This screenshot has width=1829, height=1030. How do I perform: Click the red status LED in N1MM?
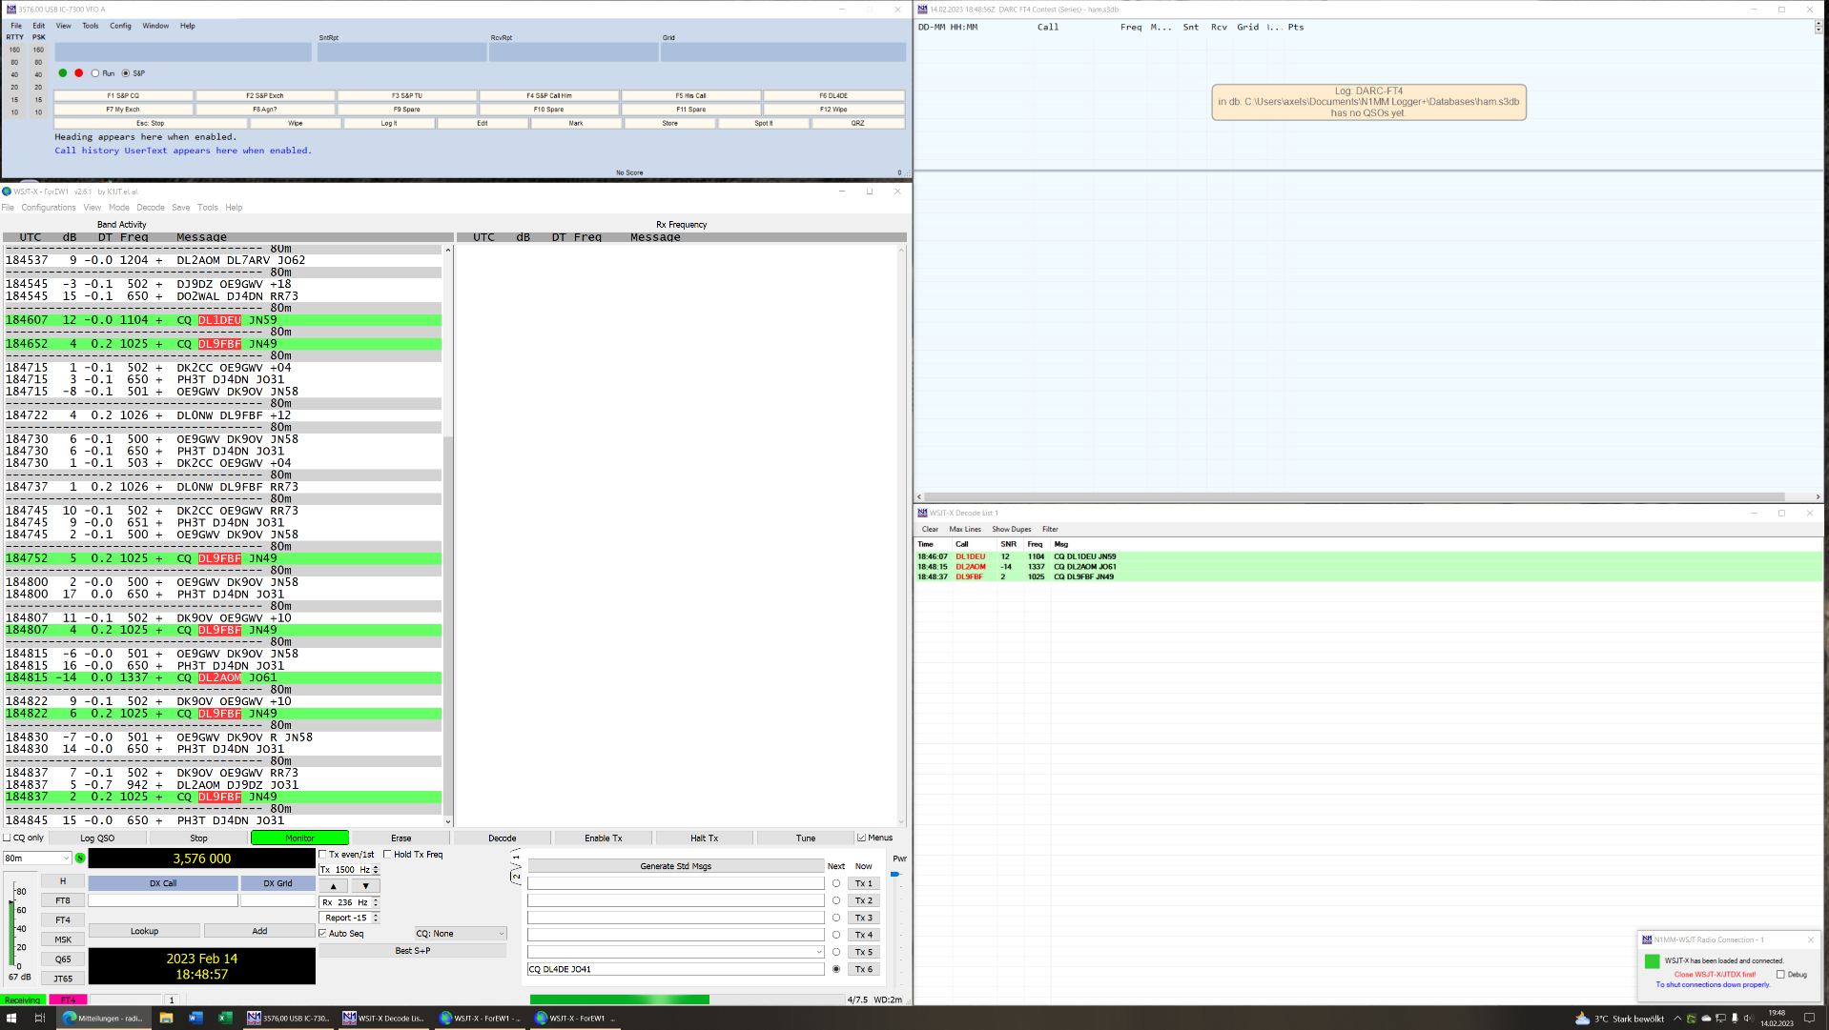(78, 73)
